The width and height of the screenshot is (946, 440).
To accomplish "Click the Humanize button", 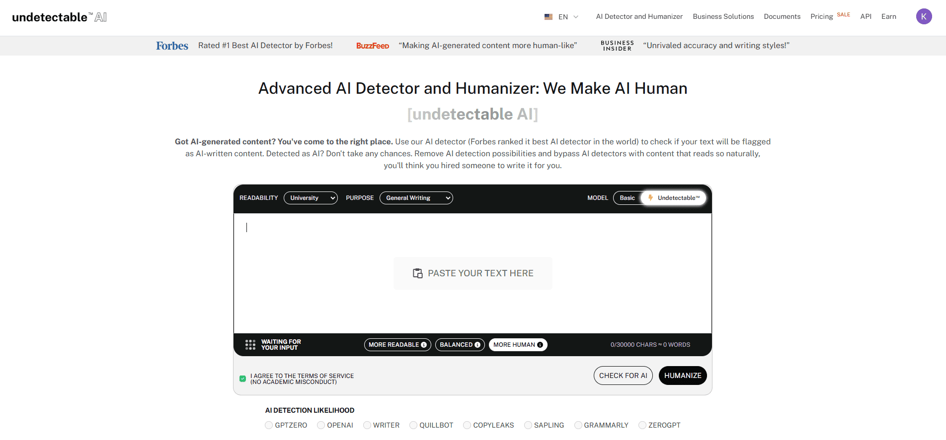I will click(683, 376).
